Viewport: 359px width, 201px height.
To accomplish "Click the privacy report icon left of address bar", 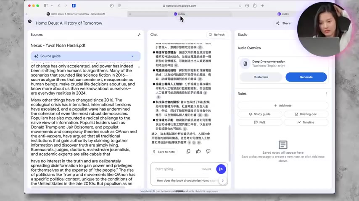I will [x=112, y=5].
